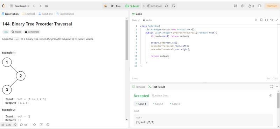This screenshot has height=129, width=280.
Task: Select Case 1
Action: pos(141,104)
